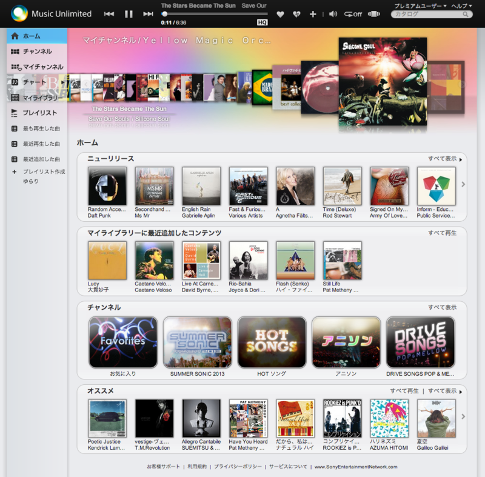Click サービスについて footer link
The width and height of the screenshot is (485, 477).
[x=289, y=467]
